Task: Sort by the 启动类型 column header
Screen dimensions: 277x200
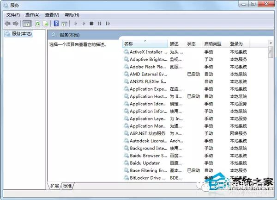Action: (x=215, y=44)
